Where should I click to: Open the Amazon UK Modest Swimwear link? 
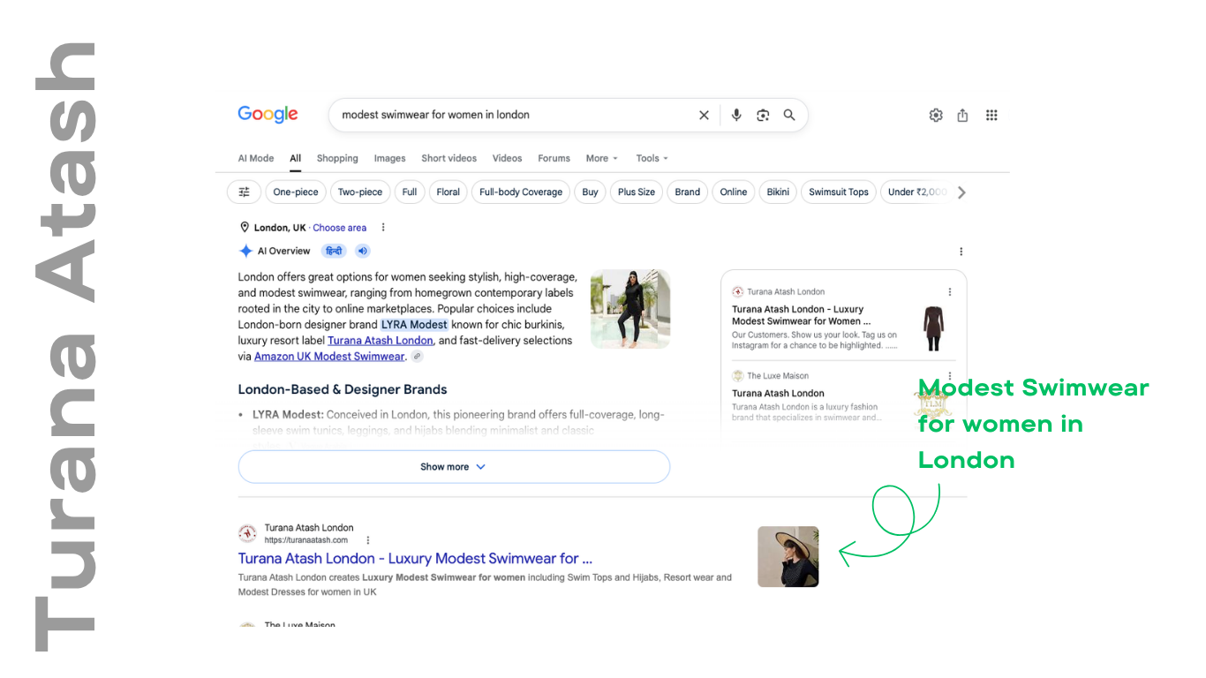tap(329, 357)
